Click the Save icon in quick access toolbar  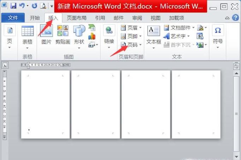point(13,6)
